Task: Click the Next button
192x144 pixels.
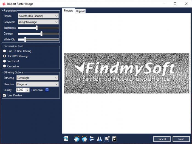Action: (181, 139)
